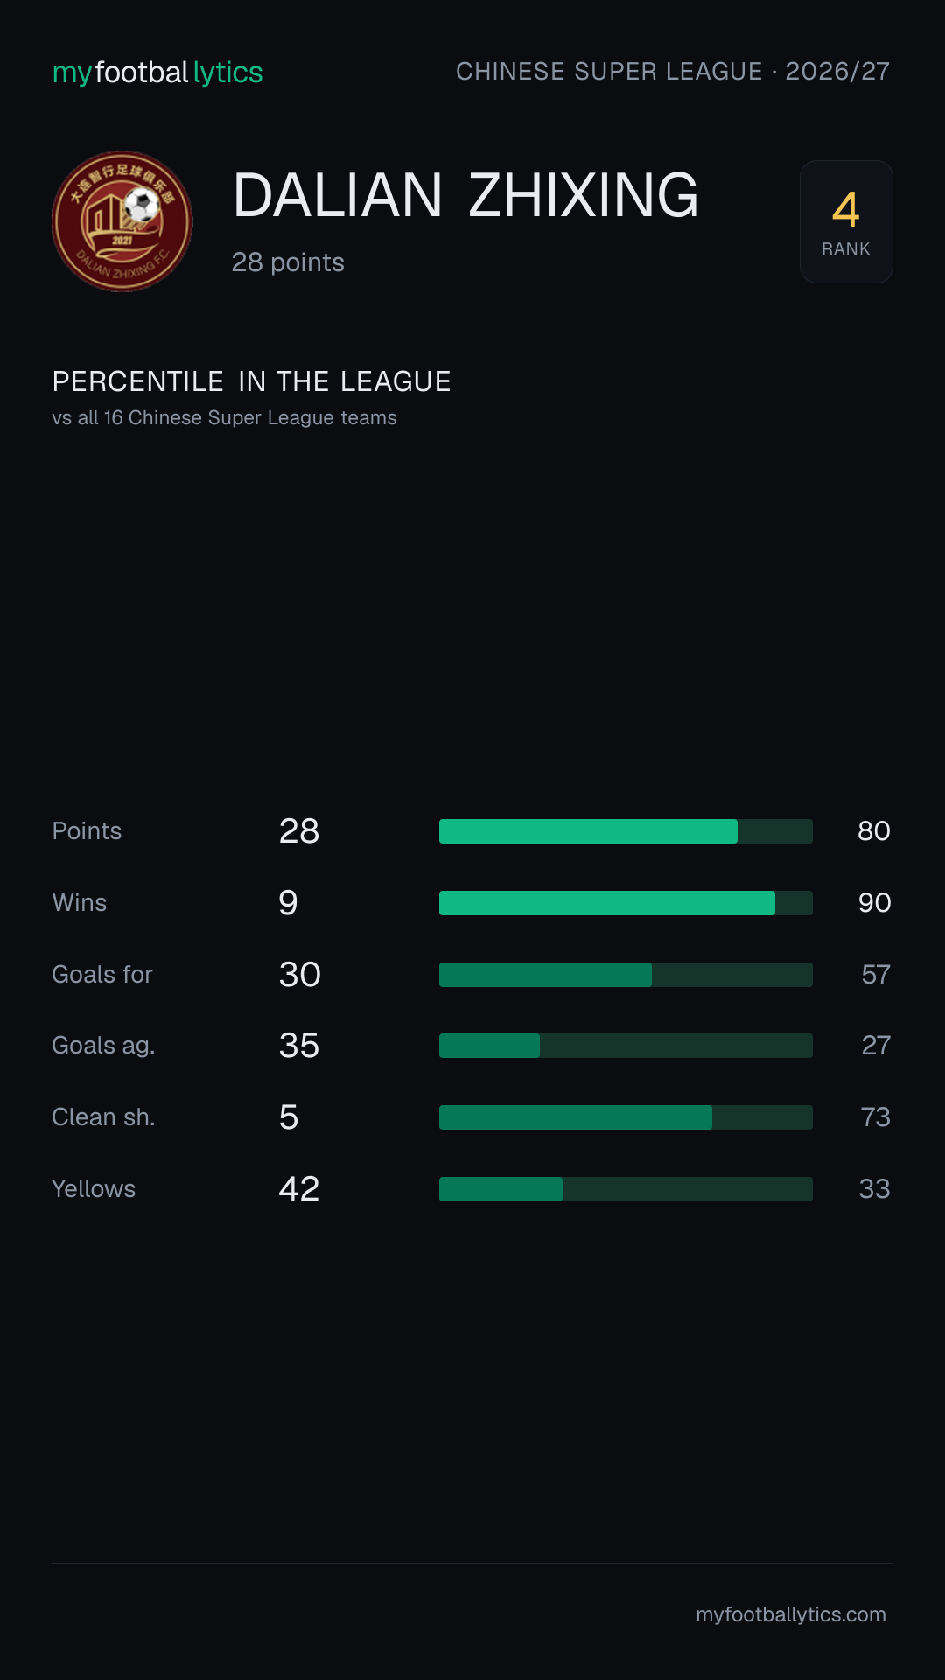Click the Wins percentile bar

click(x=626, y=903)
